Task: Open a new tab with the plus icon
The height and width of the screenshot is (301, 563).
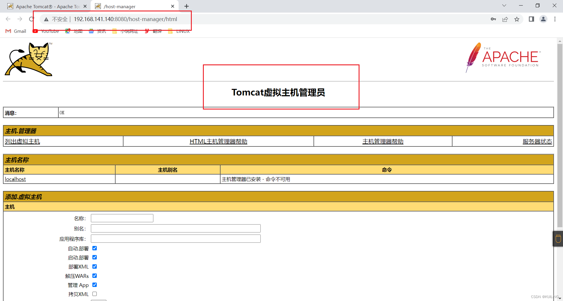Action: pyautogui.click(x=186, y=6)
